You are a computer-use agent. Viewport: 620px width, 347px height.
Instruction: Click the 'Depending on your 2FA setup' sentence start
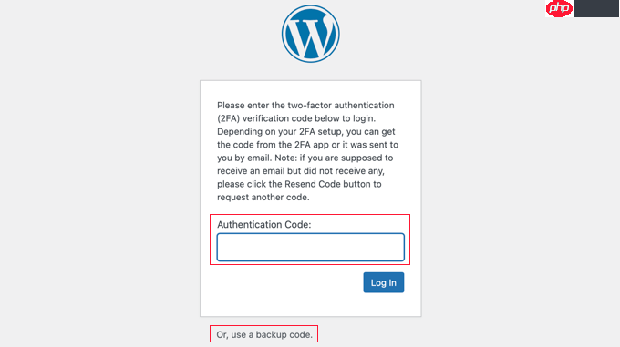pyautogui.click(x=280, y=131)
